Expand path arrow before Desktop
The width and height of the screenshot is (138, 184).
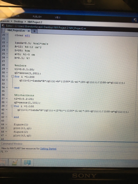12,21
